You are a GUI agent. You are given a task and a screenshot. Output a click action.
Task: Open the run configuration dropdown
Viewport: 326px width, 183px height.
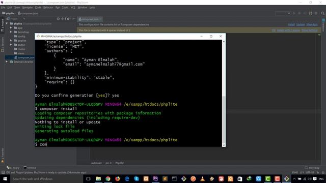(283, 13)
